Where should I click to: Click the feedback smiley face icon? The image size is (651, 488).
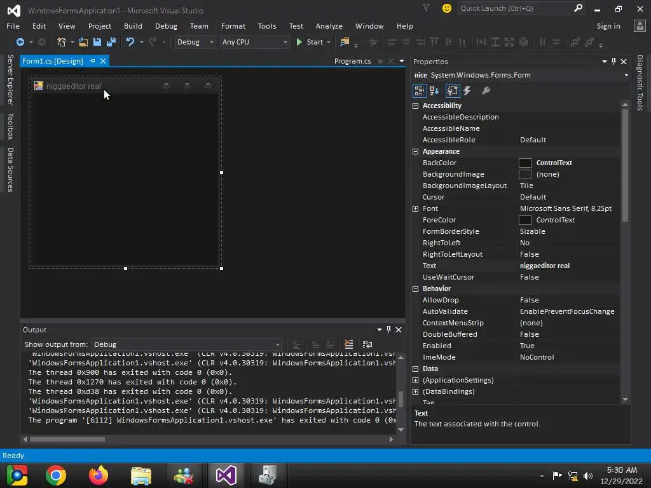point(447,8)
